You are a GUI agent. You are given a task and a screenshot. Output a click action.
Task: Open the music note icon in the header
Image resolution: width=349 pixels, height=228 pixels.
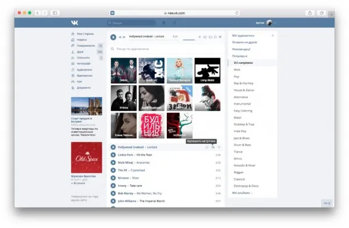coord(174,23)
